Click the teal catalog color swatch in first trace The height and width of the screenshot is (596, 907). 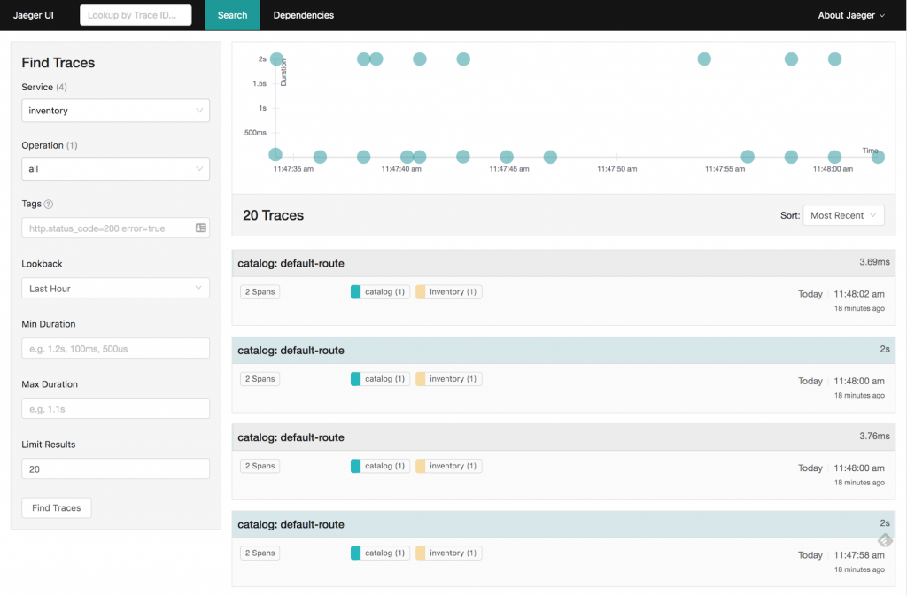click(355, 292)
